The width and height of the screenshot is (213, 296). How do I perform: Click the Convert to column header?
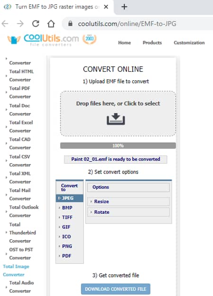(x=70, y=187)
